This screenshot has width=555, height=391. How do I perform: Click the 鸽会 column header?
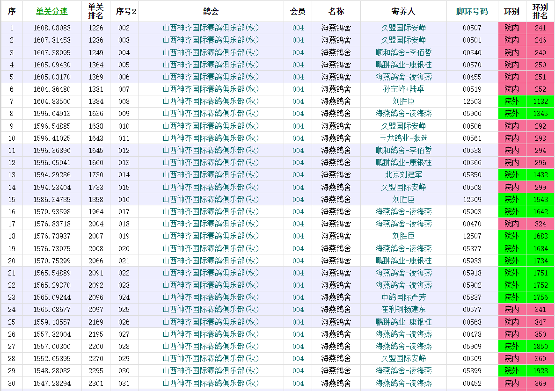pyautogui.click(x=211, y=11)
